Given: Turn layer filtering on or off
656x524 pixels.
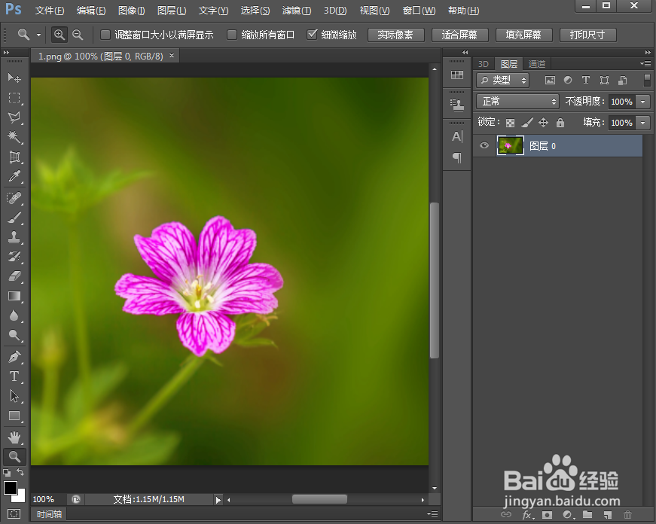Looking at the screenshot, I should (x=647, y=80).
